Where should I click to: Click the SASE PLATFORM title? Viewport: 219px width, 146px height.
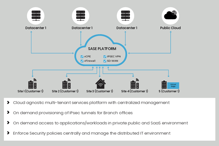tap(102, 49)
